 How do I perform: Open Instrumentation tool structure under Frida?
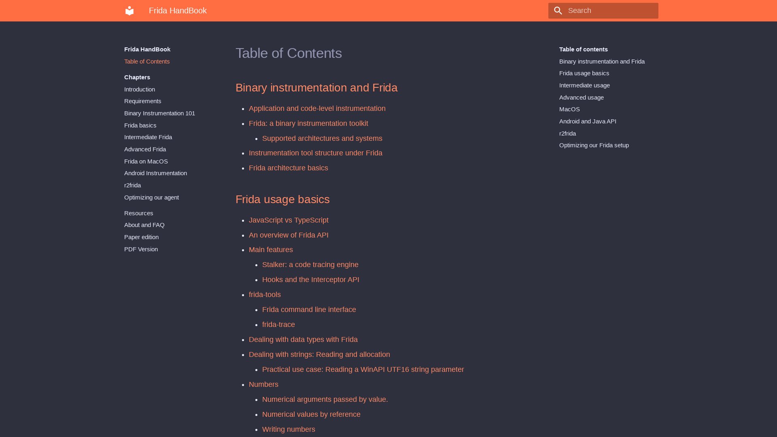[x=316, y=153]
